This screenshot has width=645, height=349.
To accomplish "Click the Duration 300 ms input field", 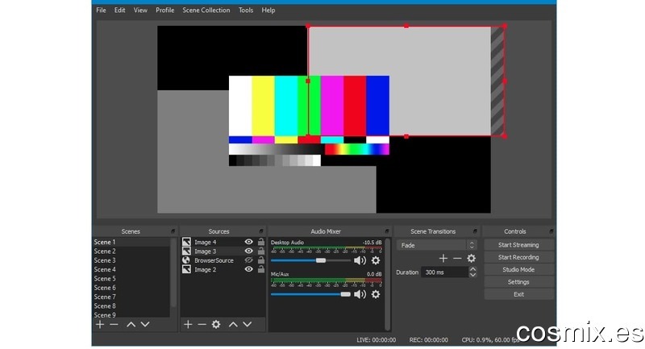I will (x=445, y=272).
